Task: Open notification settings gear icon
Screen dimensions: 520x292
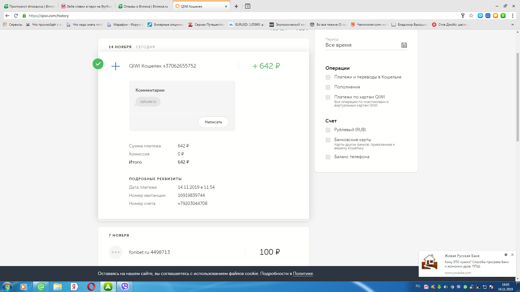Action: pyautogui.click(x=506, y=255)
